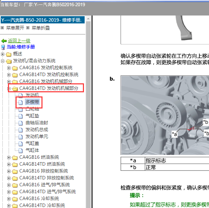Click the 当前:维修手册 label
The width and height of the screenshot is (209, 208).
click(21, 47)
